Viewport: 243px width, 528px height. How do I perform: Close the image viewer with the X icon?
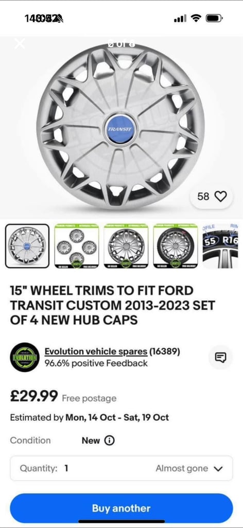pos(20,43)
